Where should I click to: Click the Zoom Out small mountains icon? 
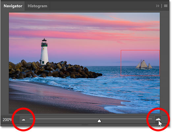coord(23,120)
